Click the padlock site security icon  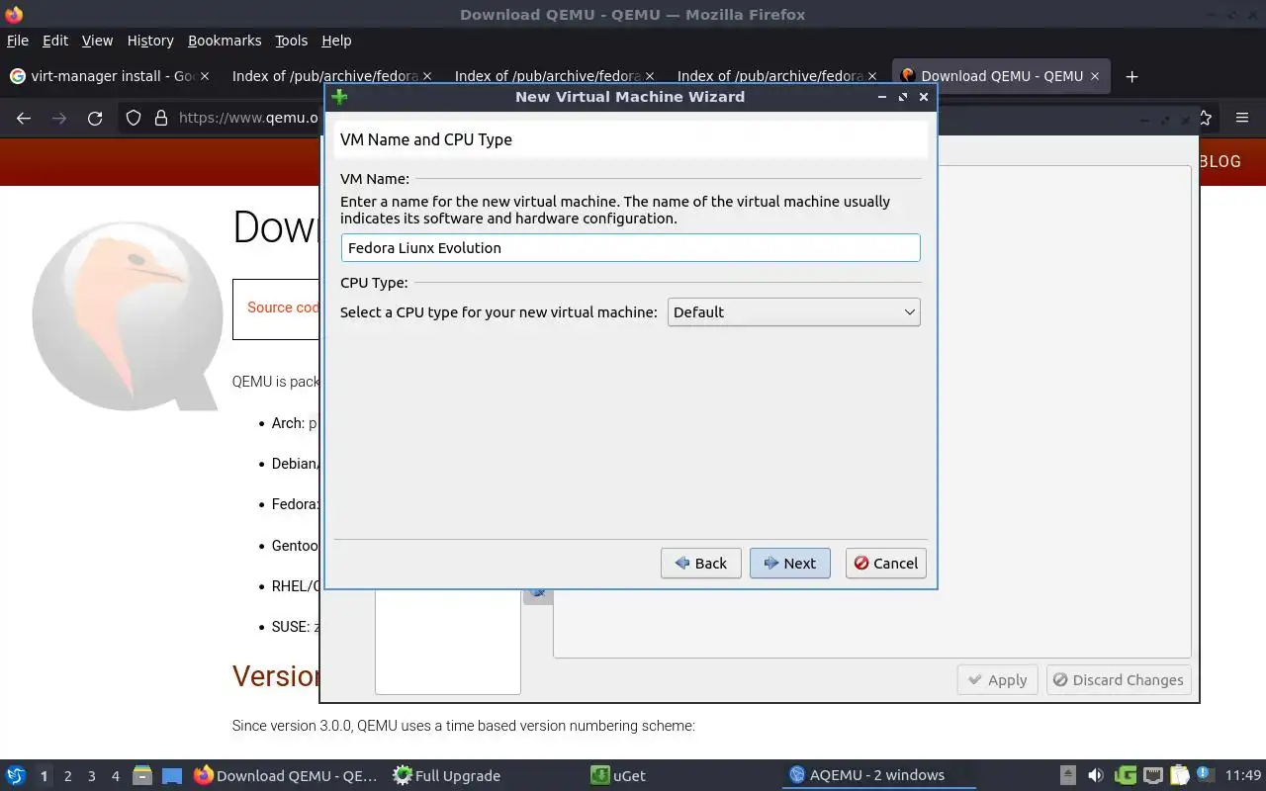pos(161,118)
